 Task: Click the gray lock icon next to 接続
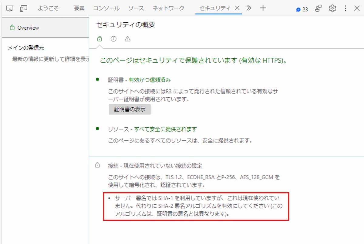click(97, 165)
